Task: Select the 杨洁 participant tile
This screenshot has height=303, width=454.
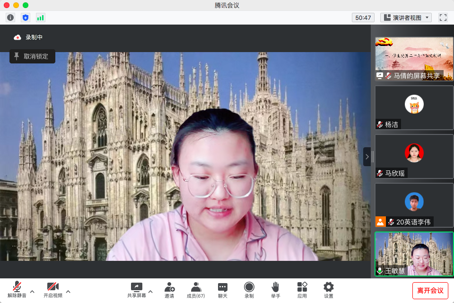Action: (414, 107)
